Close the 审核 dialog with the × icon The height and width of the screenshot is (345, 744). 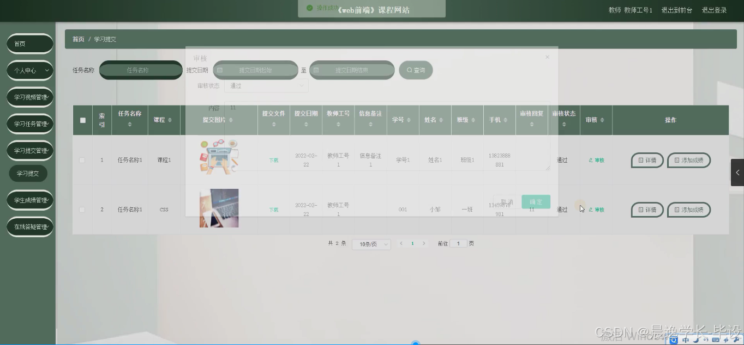pos(547,57)
